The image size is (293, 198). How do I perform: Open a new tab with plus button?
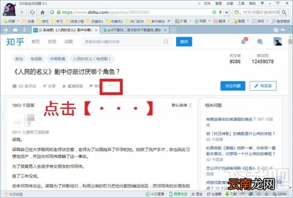[173, 30]
